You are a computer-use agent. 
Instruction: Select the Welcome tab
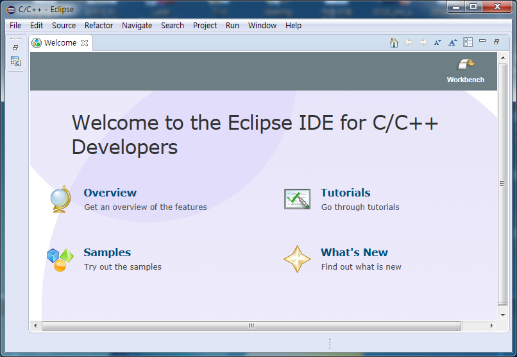pyautogui.click(x=60, y=43)
